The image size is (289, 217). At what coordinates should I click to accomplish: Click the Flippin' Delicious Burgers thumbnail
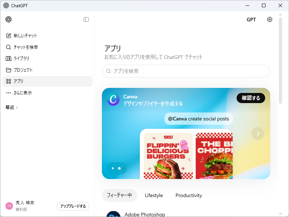168,156
